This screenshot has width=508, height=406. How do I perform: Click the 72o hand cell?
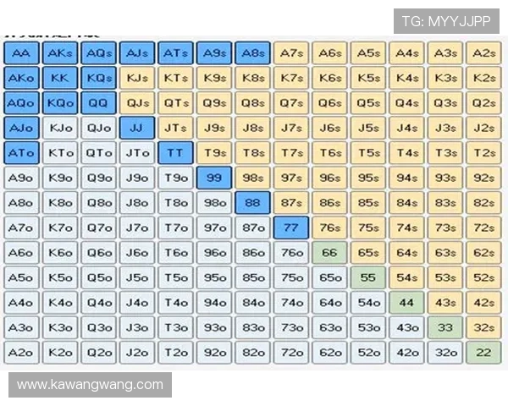click(290, 353)
